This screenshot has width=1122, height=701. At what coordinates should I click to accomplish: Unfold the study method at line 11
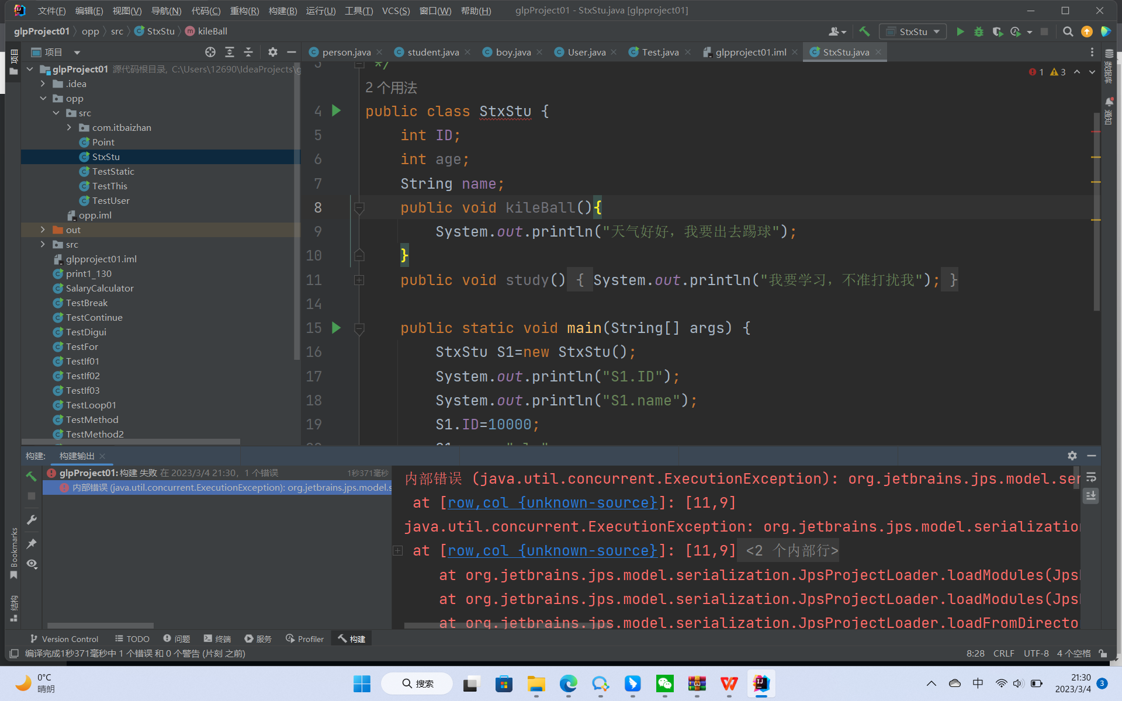point(359,280)
